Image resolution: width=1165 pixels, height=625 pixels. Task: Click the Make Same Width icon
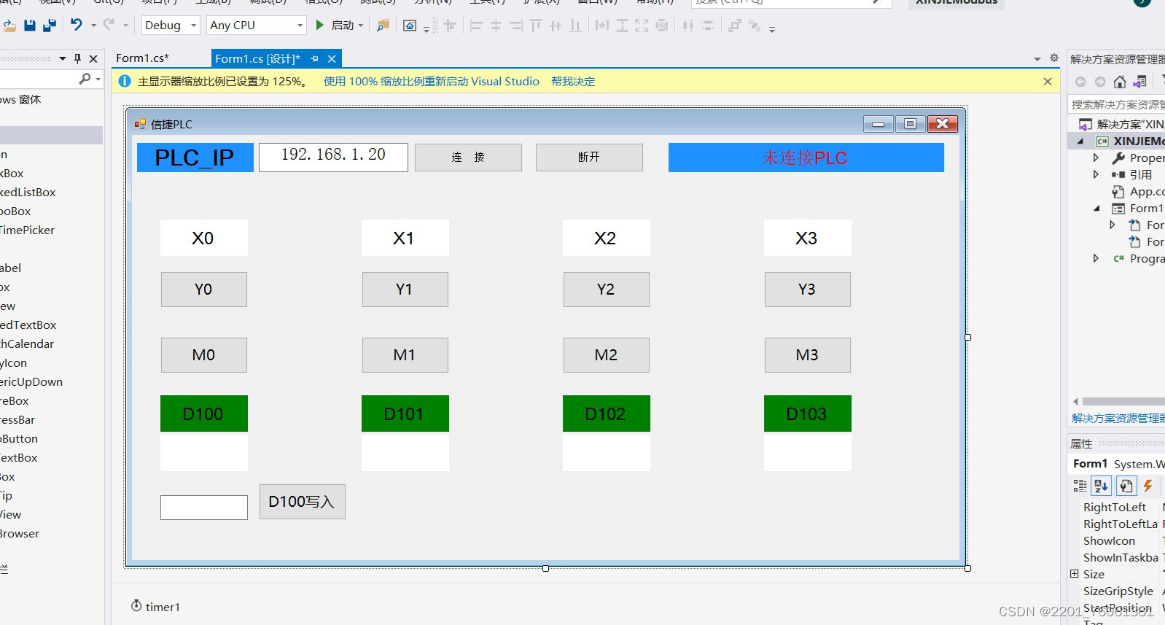[602, 26]
